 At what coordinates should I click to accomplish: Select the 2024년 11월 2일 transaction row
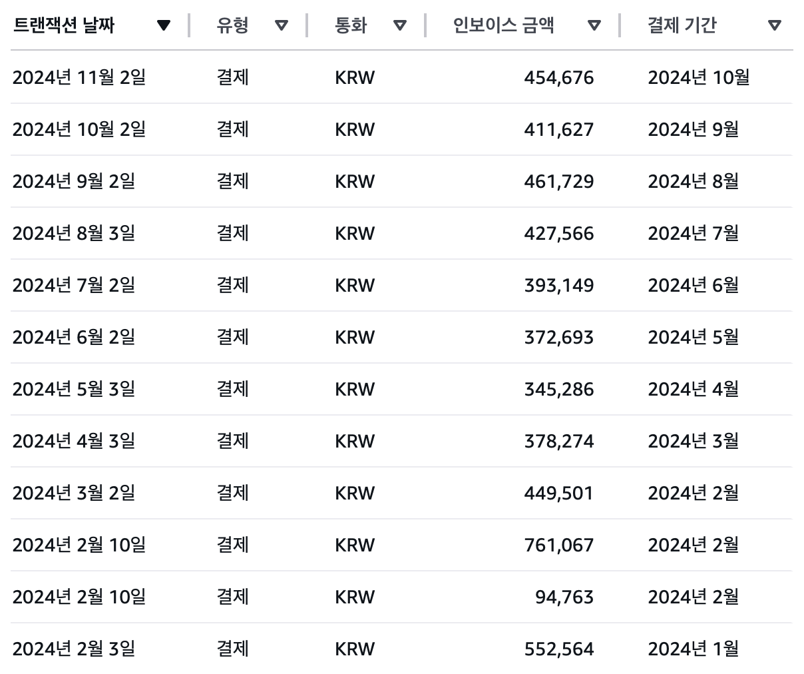[79, 77]
